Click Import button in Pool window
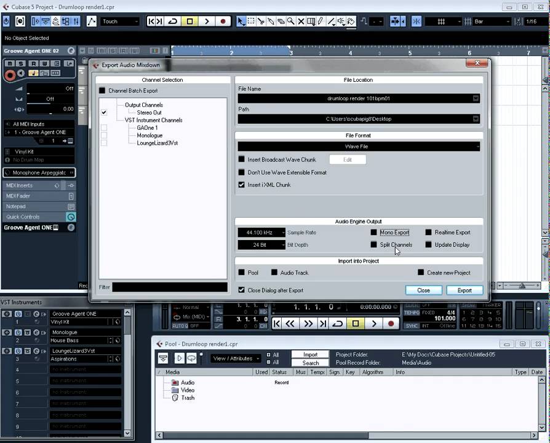550x443 pixels. (x=310, y=354)
